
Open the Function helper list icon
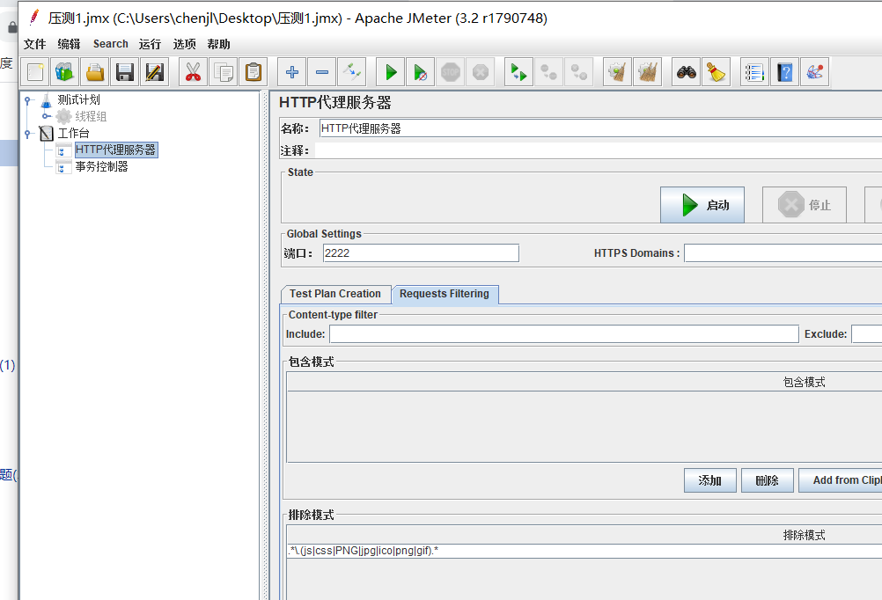pyautogui.click(x=754, y=72)
